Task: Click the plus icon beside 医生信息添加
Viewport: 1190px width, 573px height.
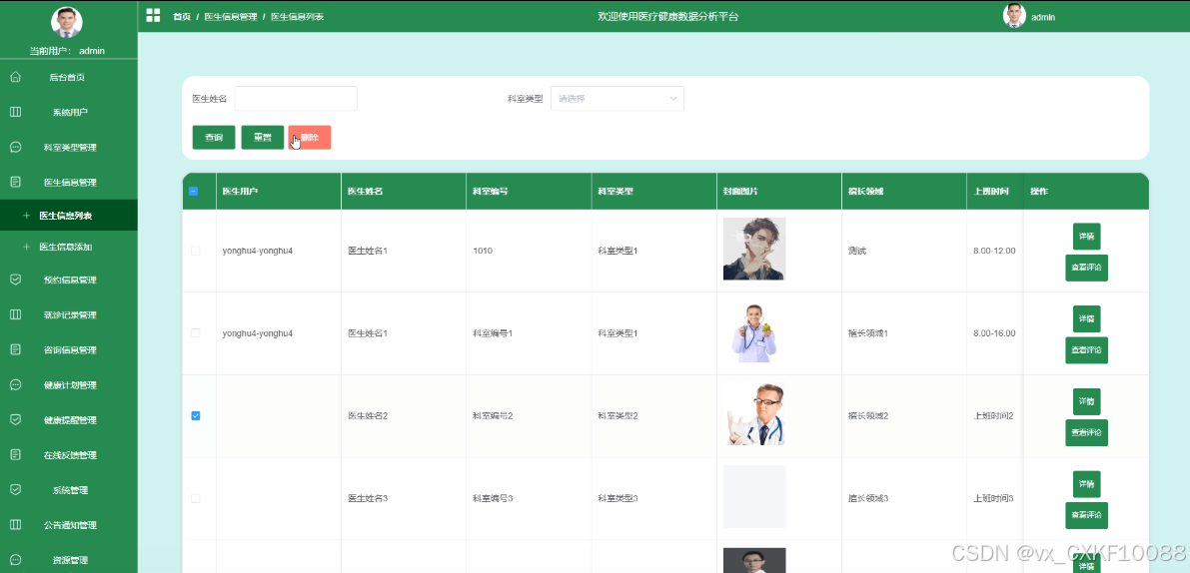Action: tap(27, 248)
